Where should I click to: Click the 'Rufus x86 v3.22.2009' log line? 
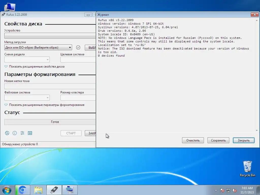coord(116,20)
